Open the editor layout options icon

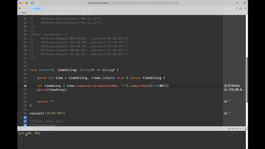point(241,8)
